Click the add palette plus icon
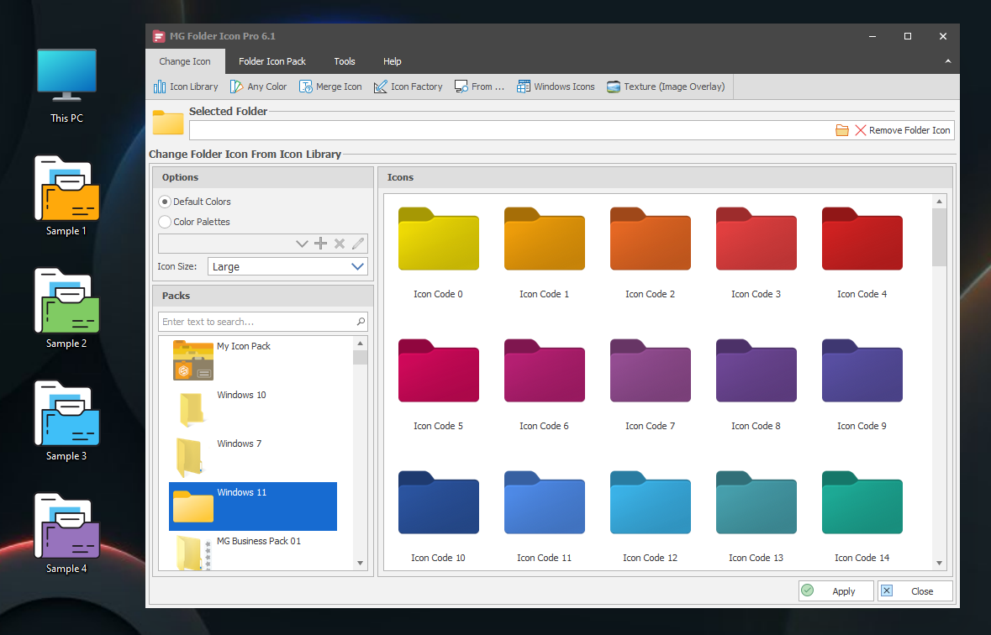 (x=320, y=244)
